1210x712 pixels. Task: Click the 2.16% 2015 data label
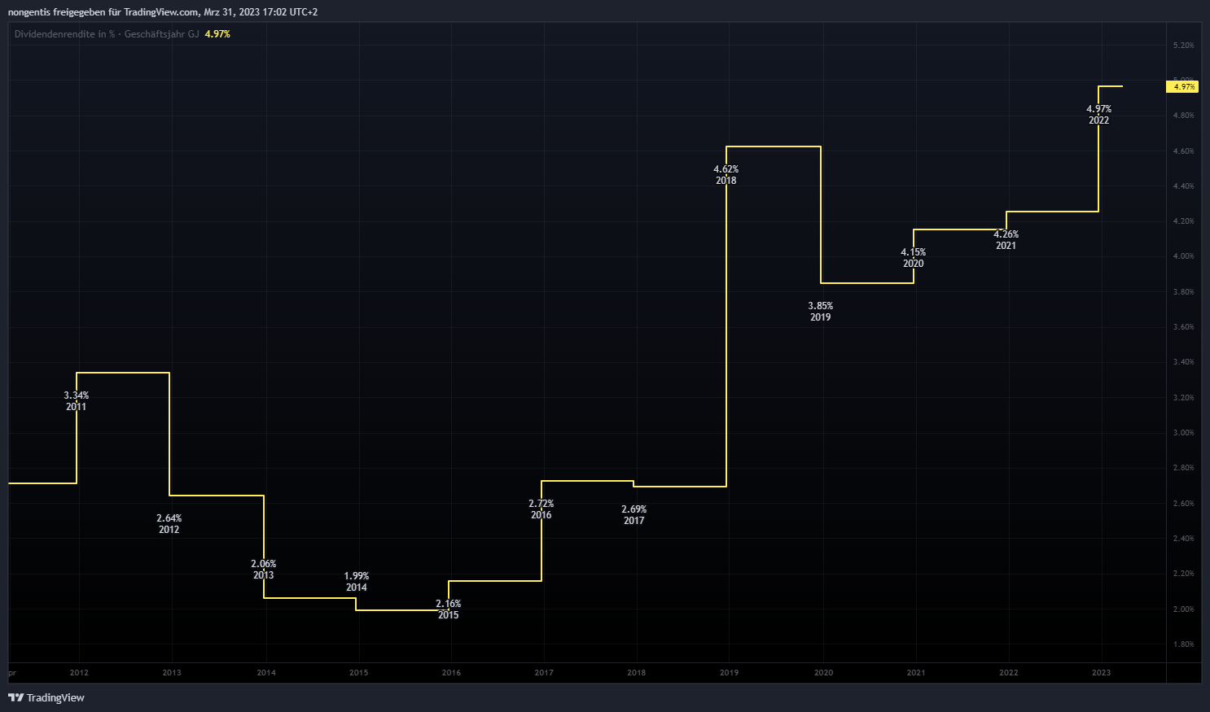pyautogui.click(x=449, y=609)
